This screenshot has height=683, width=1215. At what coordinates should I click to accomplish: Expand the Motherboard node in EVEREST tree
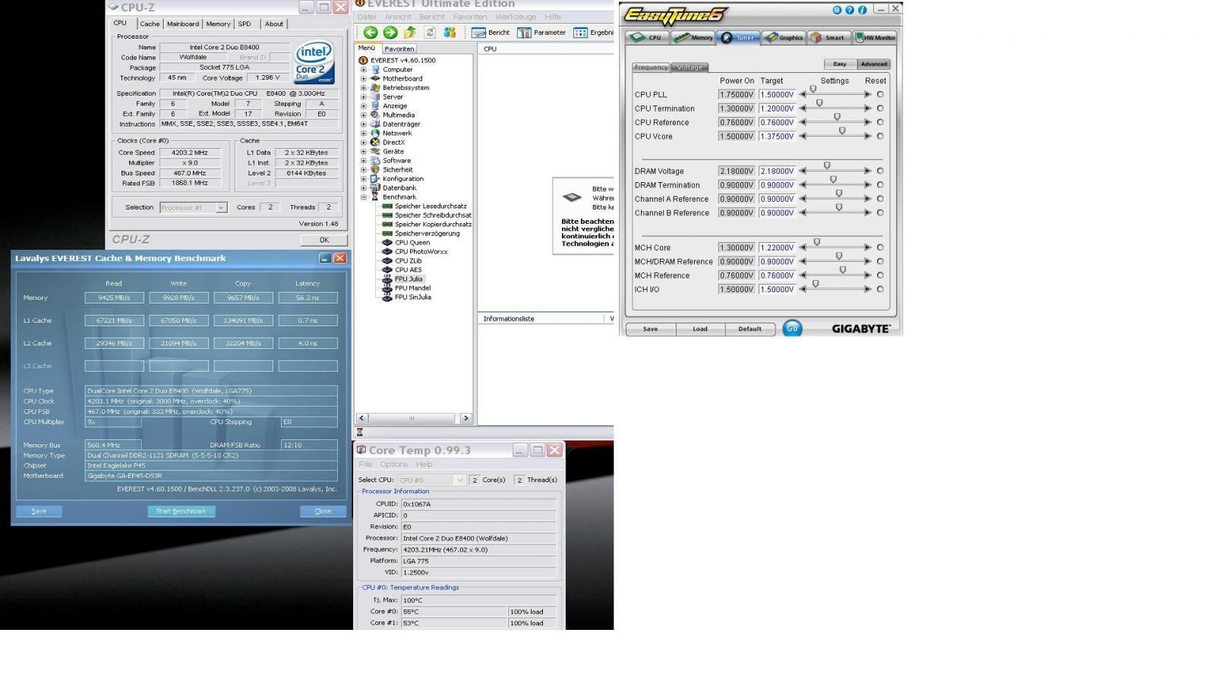click(x=363, y=78)
